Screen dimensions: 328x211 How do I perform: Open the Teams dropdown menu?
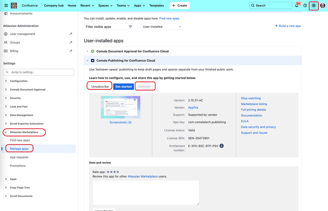[123, 6]
